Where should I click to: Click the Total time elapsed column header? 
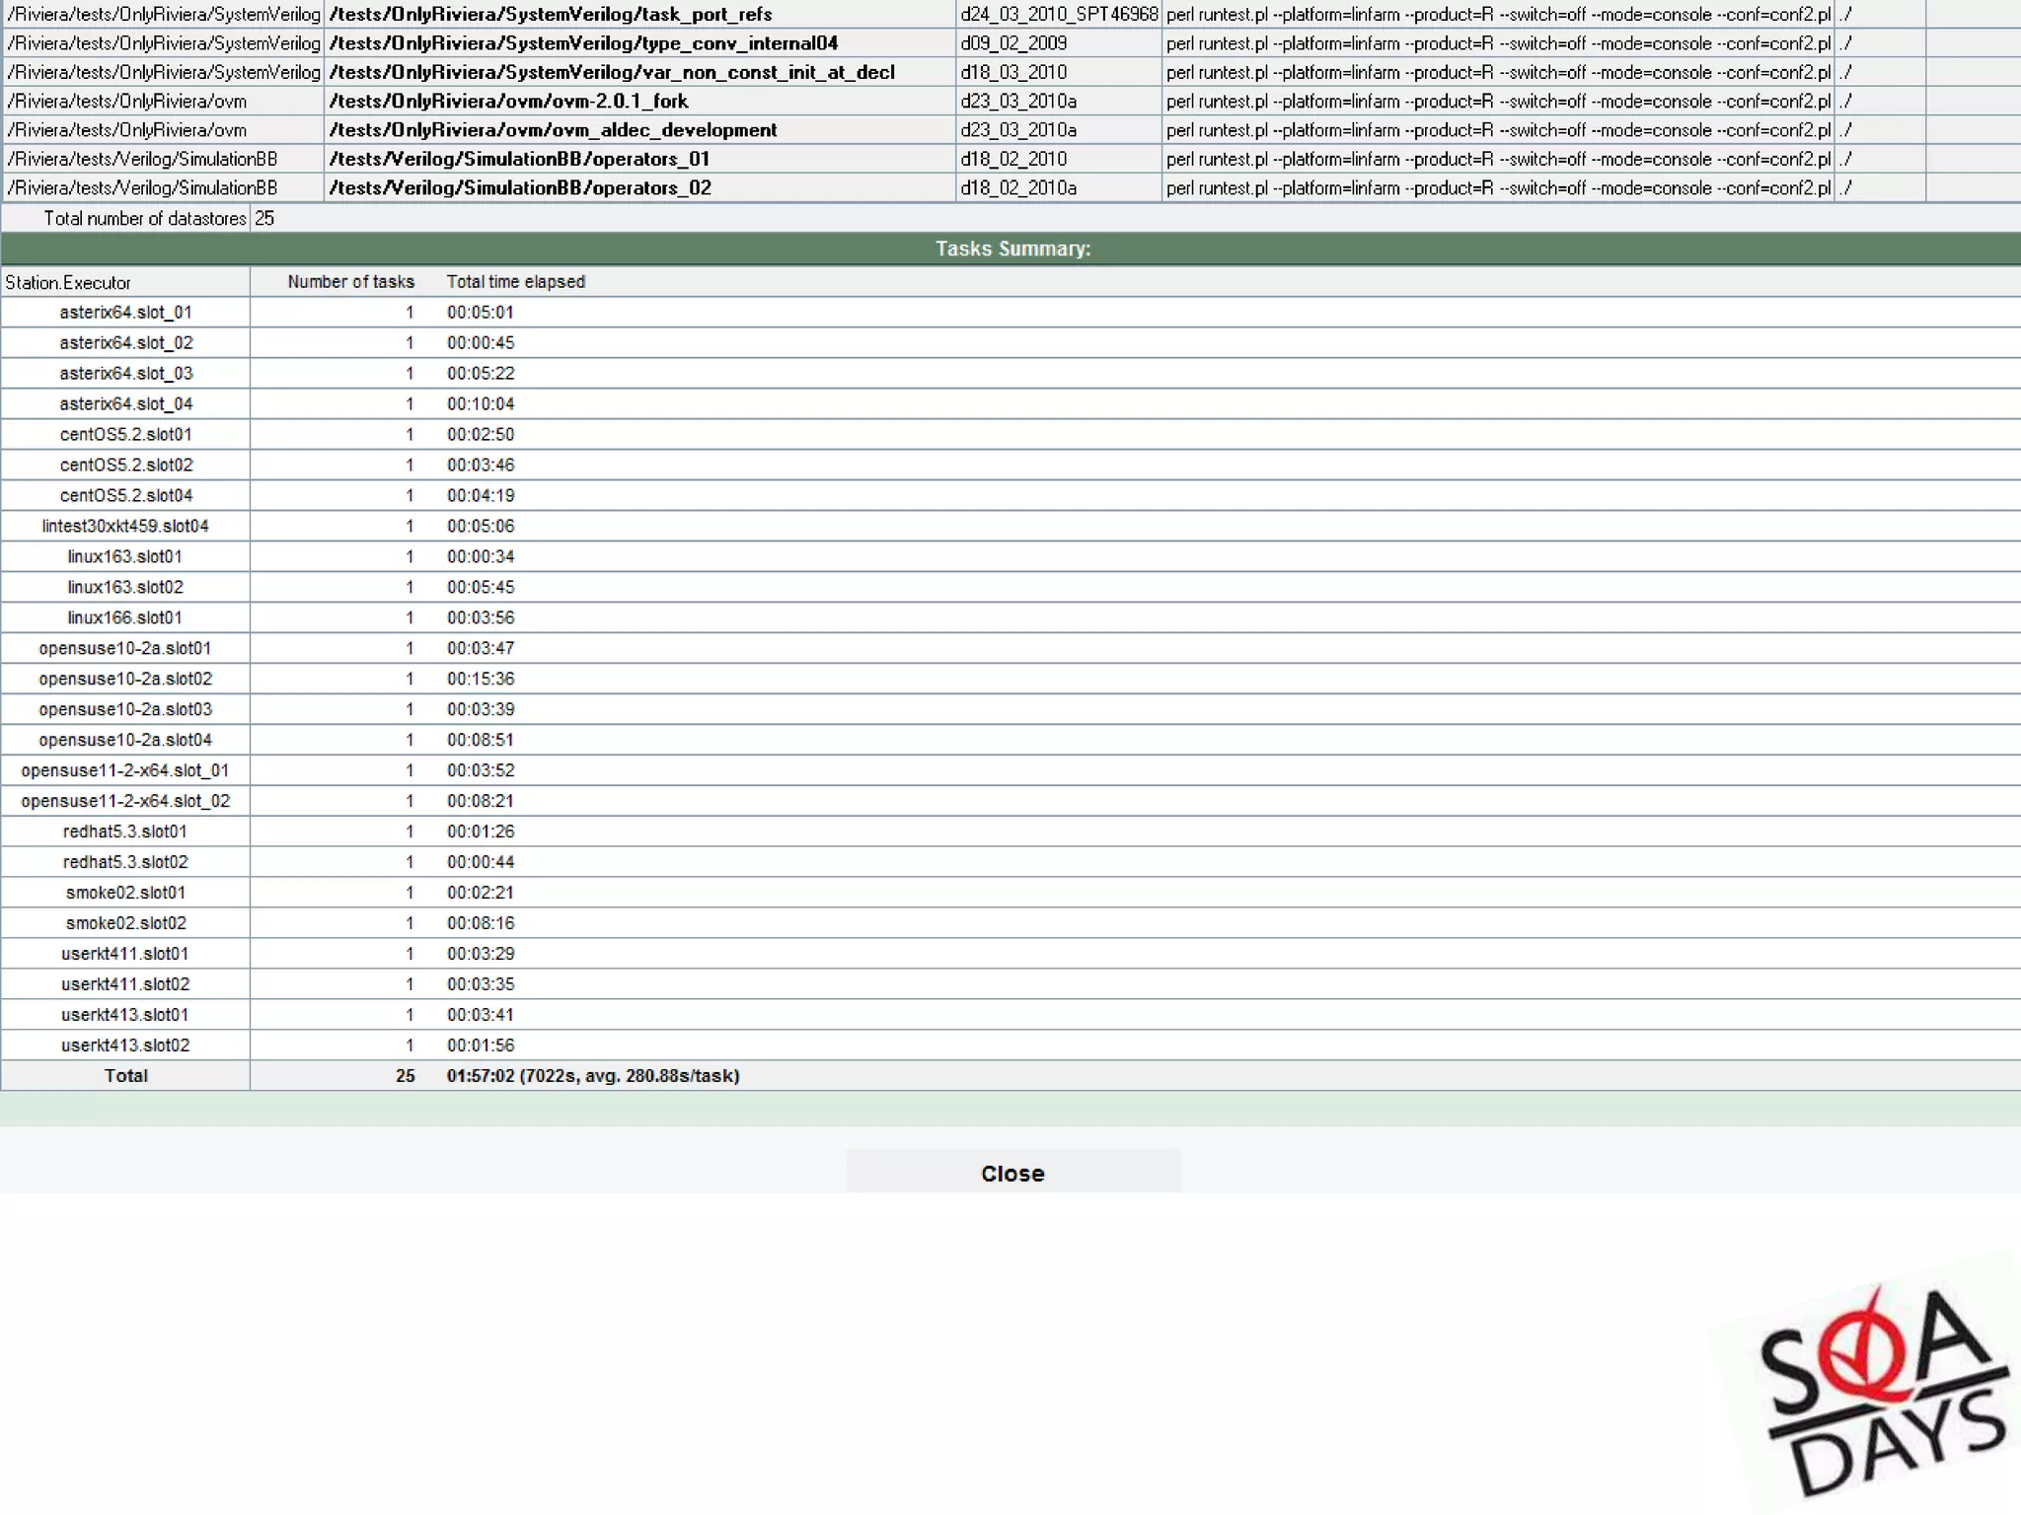pos(515,282)
